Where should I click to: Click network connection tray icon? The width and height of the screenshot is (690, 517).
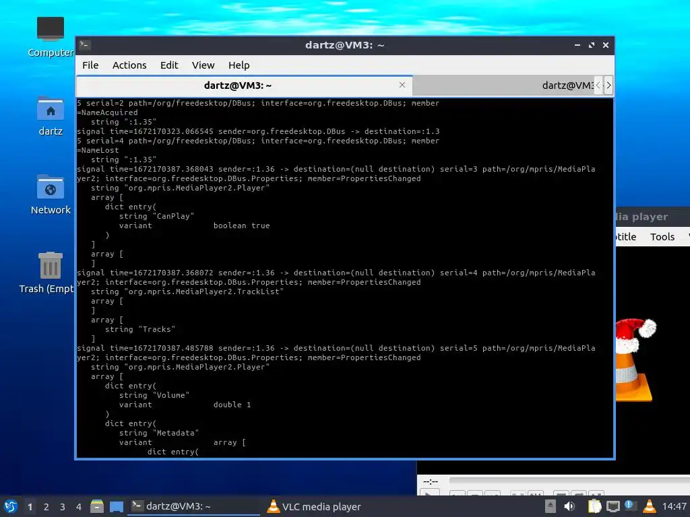[x=613, y=506]
